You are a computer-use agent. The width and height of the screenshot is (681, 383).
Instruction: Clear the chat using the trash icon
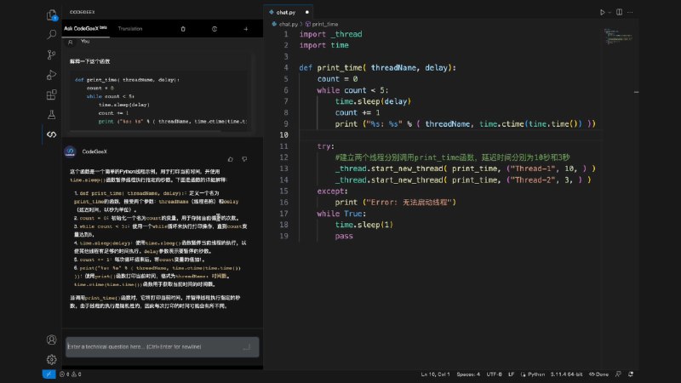tap(184, 29)
